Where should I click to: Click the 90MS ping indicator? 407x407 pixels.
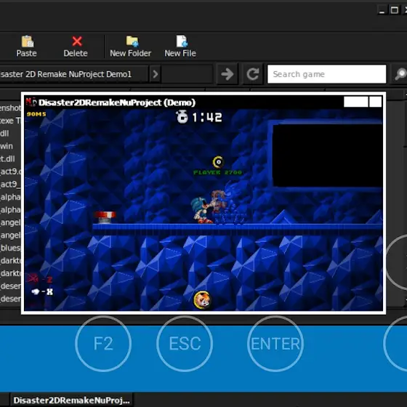(36, 114)
